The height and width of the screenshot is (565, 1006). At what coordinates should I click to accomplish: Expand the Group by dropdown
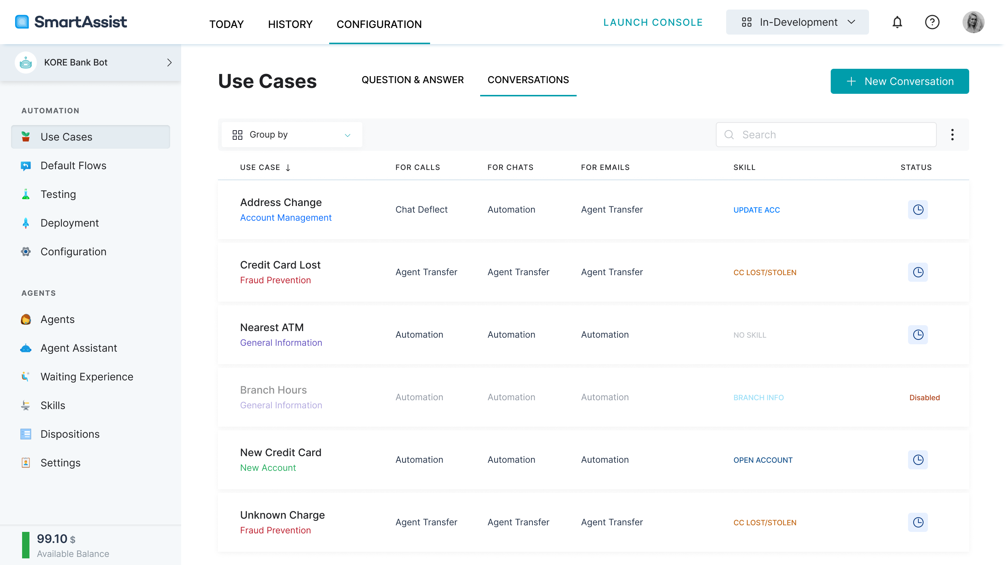[292, 135]
